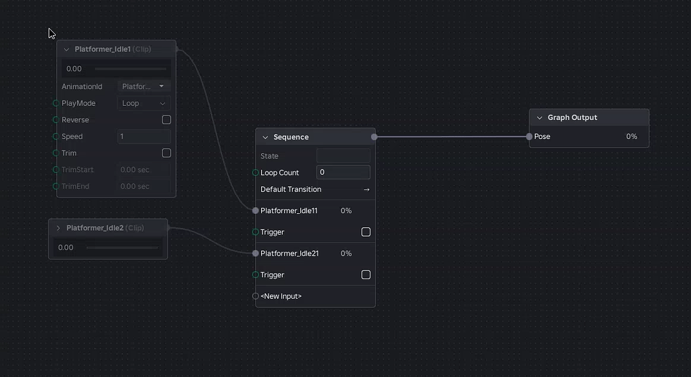Select the Graph Output node title
Screen dimensions: 691x377
pos(572,117)
